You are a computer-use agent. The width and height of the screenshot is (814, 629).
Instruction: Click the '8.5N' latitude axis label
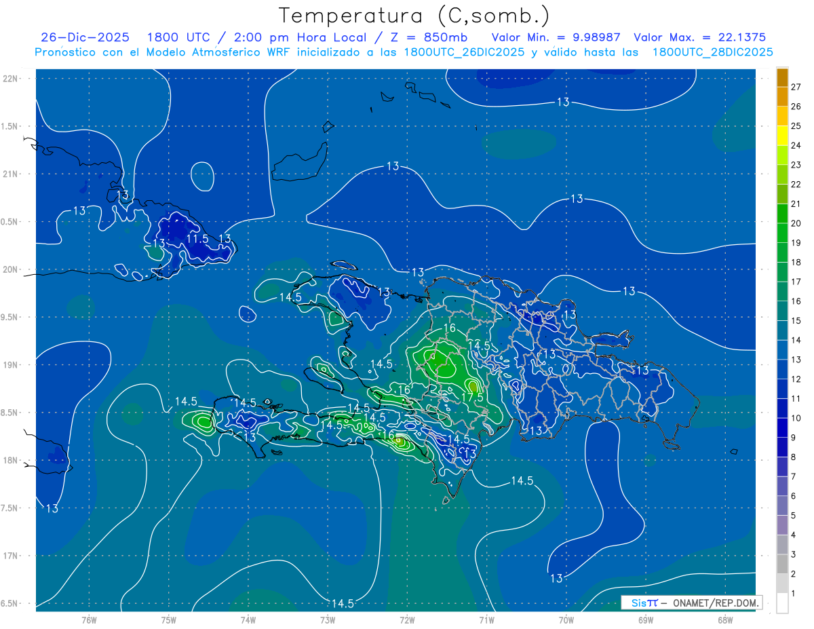point(10,413)
